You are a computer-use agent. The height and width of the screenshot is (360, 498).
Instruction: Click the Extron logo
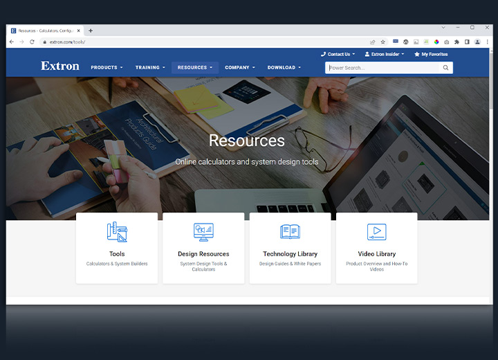60,66
